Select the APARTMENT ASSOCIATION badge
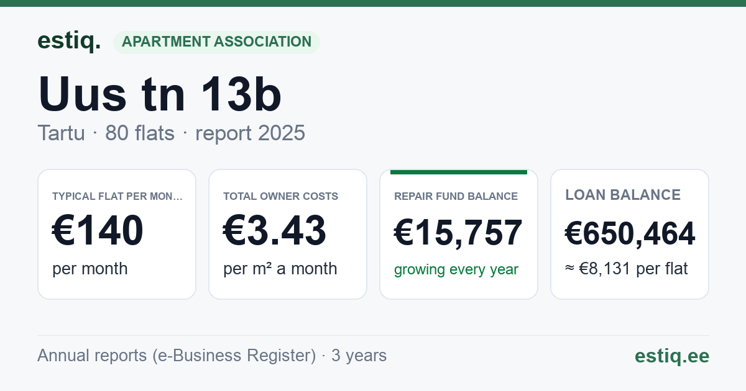Image resolution: width=746 pixels, height=391 pixels. [216, 42]
